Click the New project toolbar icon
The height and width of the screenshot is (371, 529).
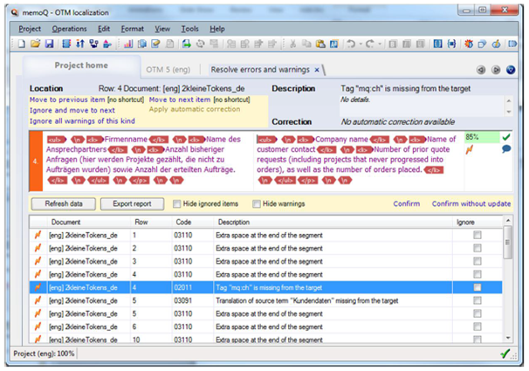(x=23, y=44)
